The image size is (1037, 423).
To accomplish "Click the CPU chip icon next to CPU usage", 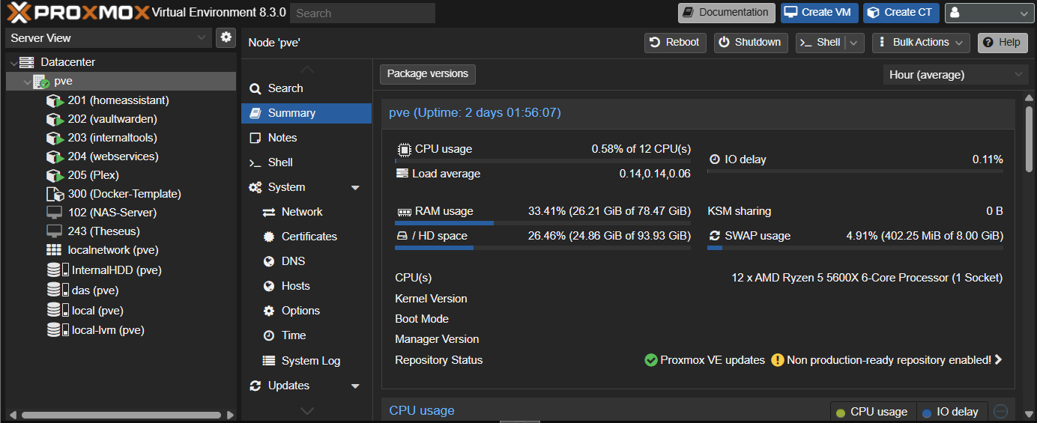I will tap(403, 149).
